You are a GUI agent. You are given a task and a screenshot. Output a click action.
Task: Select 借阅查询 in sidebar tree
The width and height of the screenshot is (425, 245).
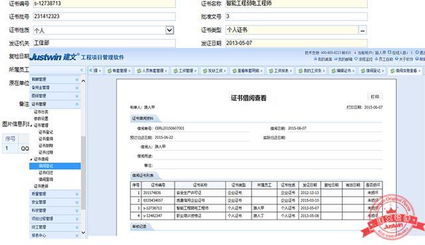click(46, 179)
